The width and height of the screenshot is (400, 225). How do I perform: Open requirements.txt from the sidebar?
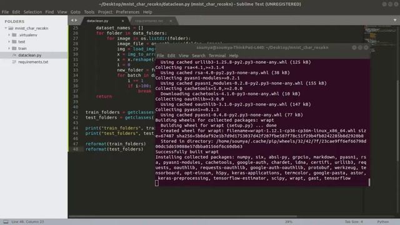tap(34, 62)
